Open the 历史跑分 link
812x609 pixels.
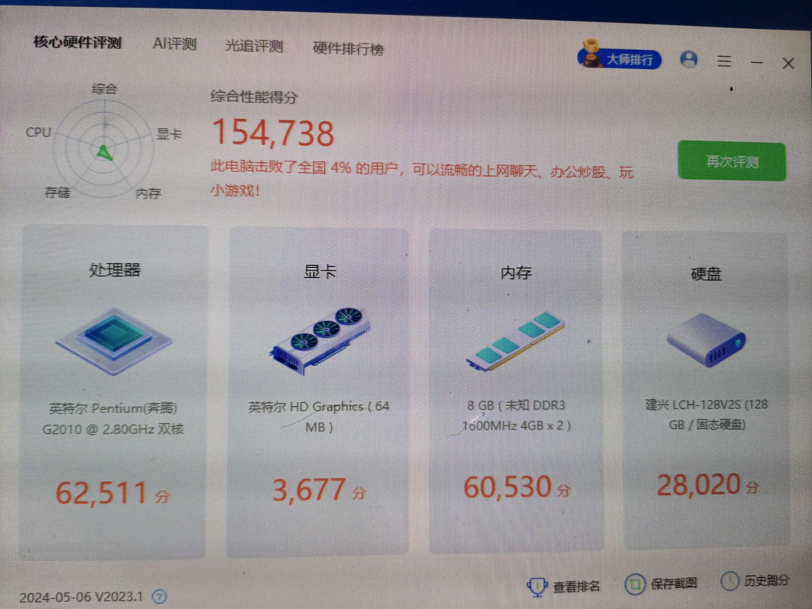coord(766,581)
